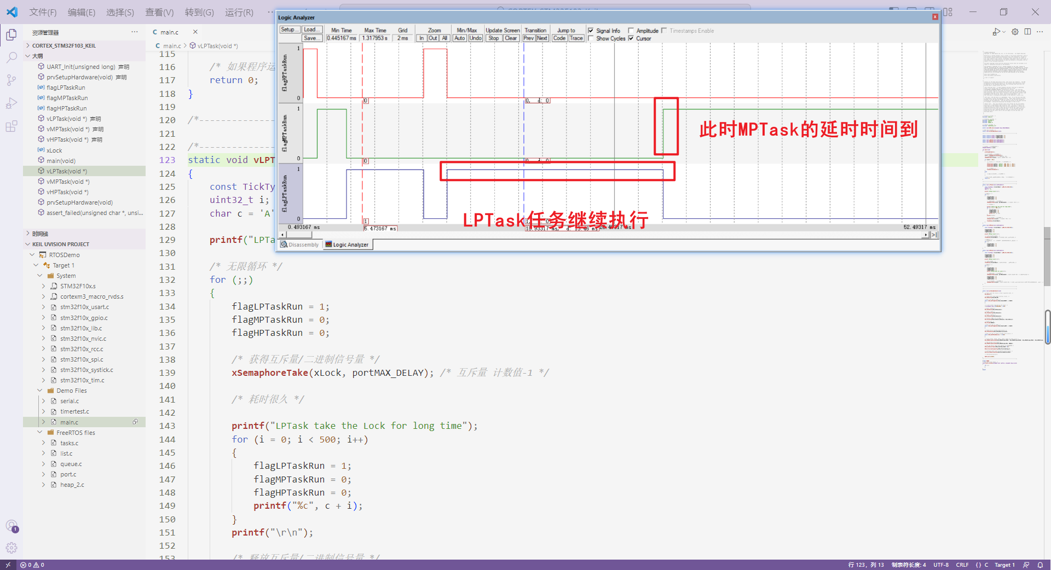Open Run and Debug view

point(11,103)
